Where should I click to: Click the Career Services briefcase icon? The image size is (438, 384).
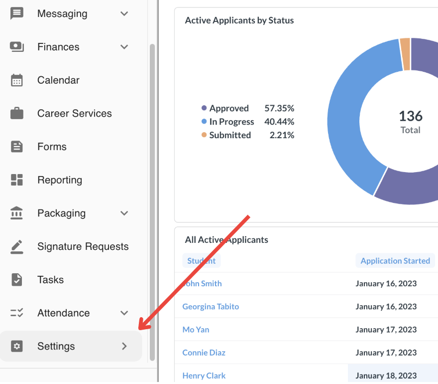(17, 113)
